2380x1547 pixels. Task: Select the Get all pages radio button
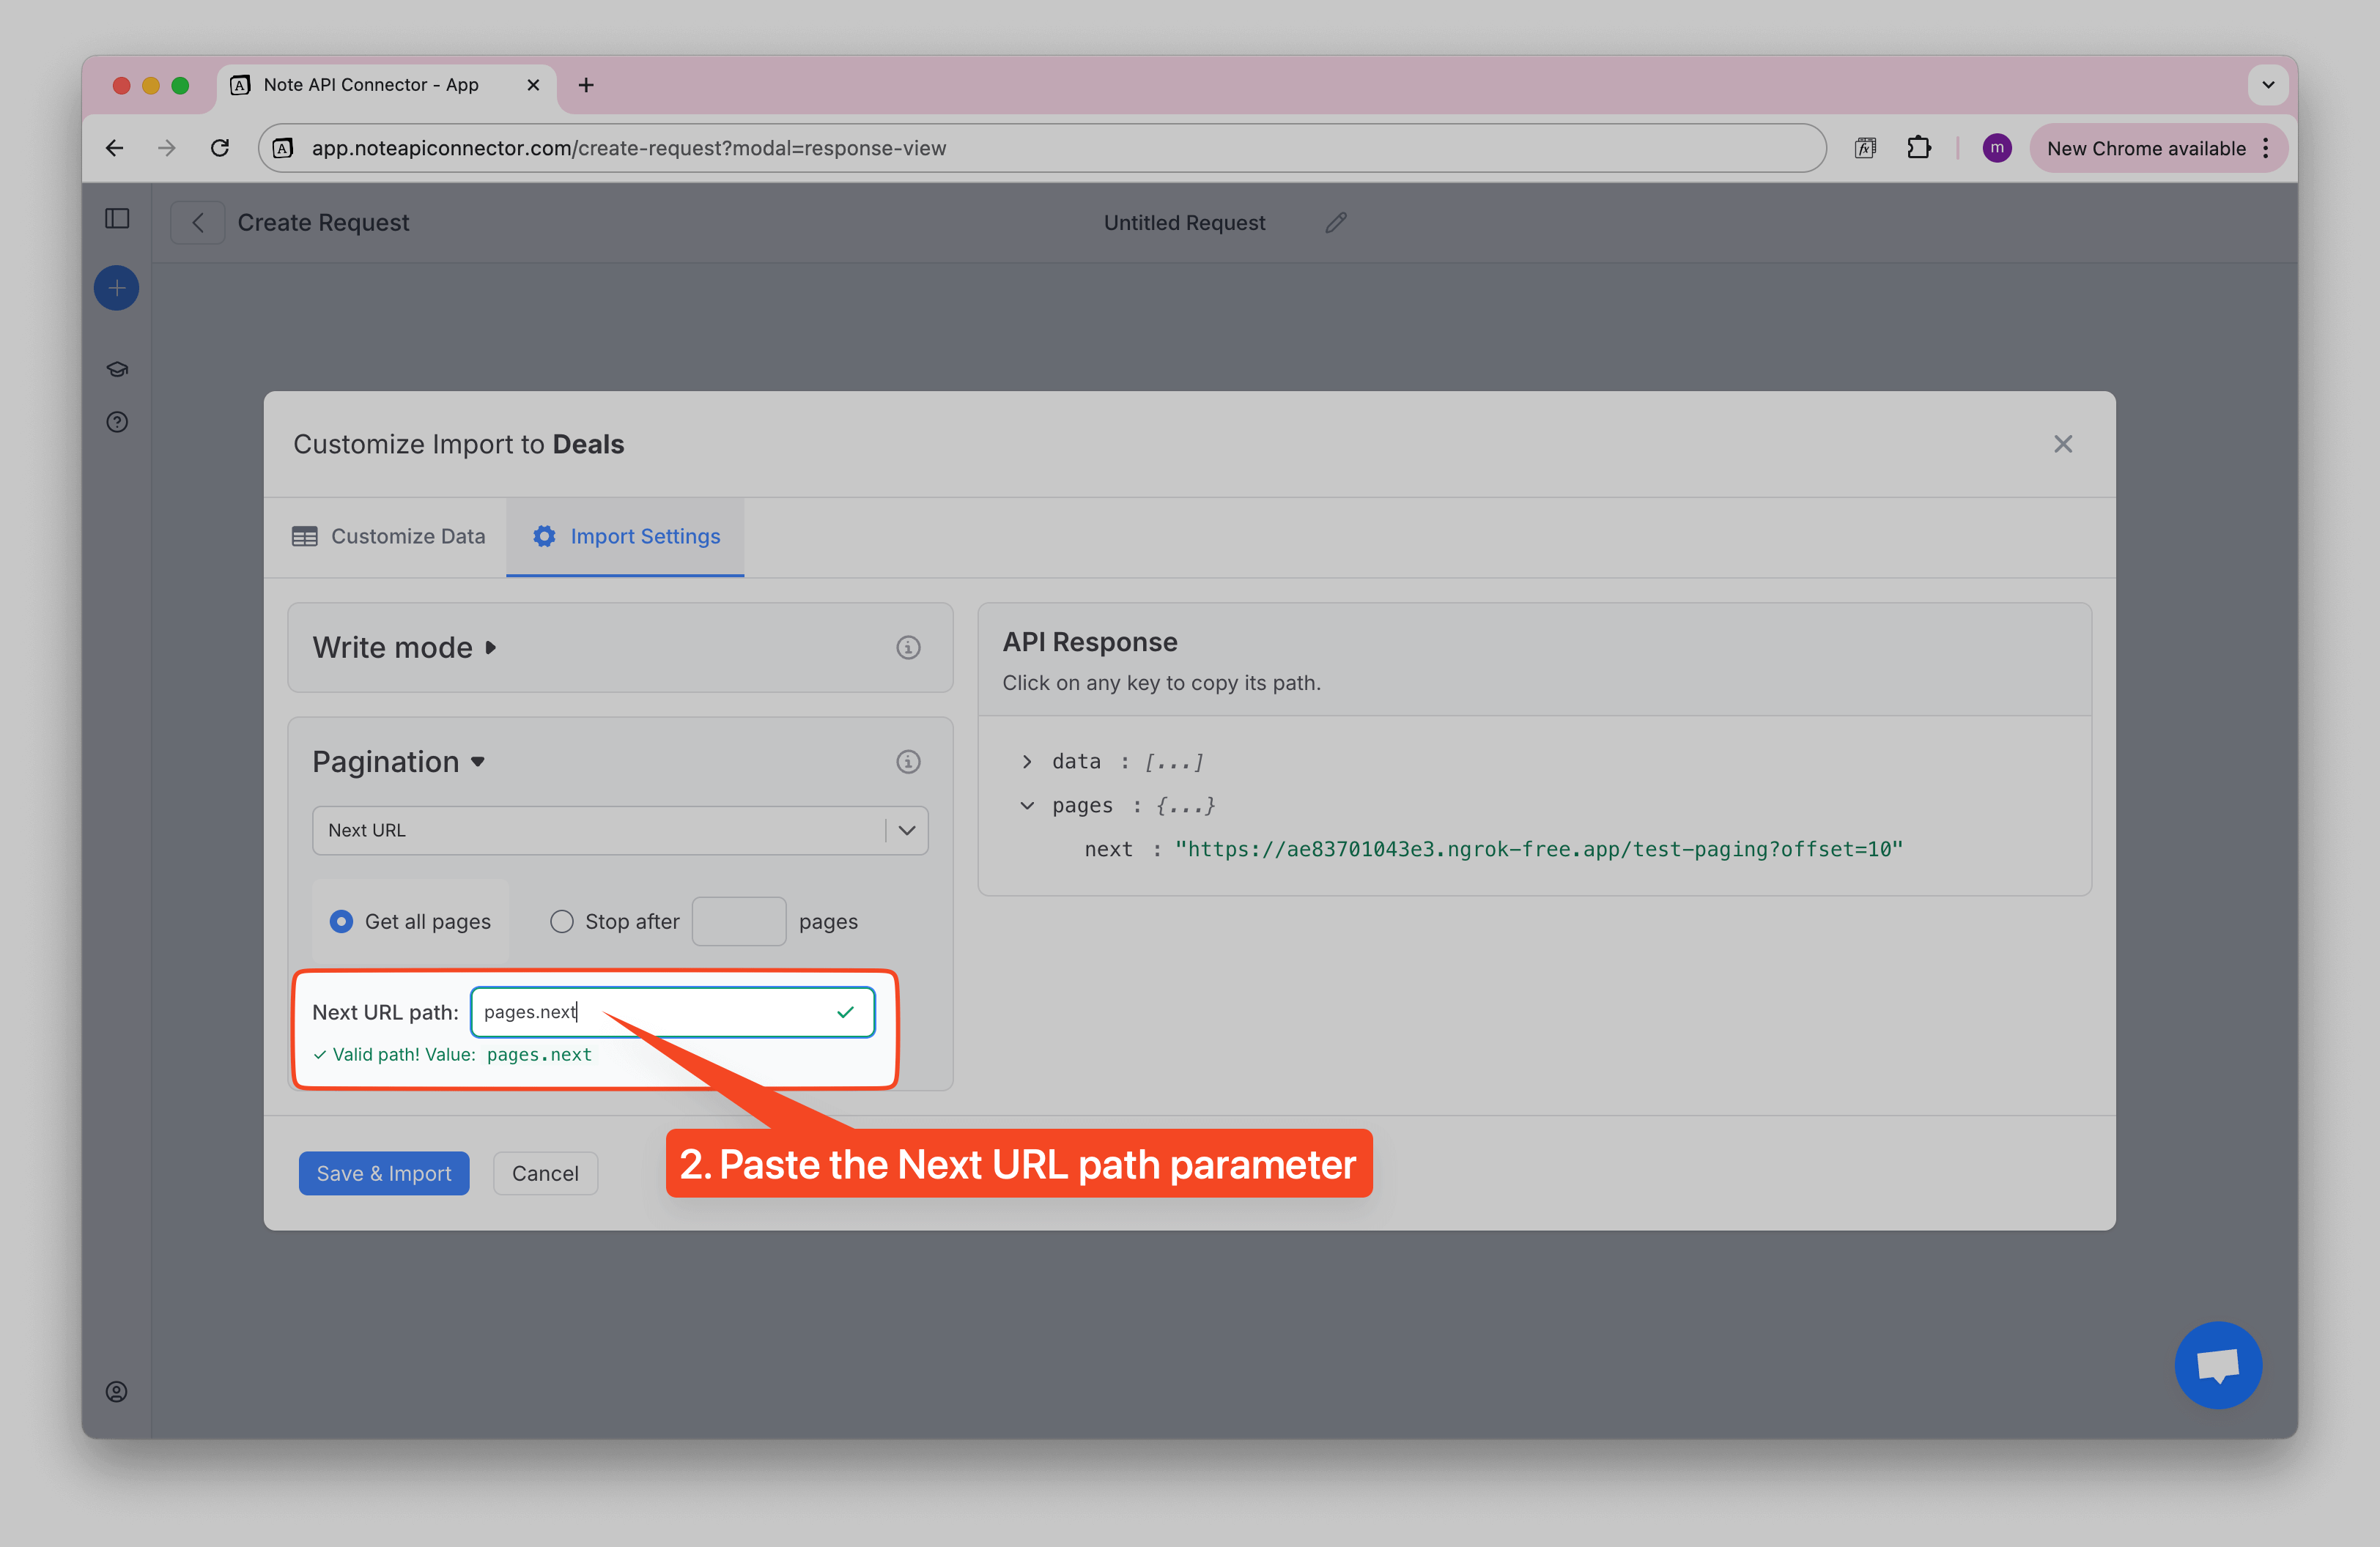pos(341,921)
